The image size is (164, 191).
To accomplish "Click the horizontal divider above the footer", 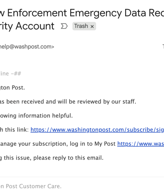I will point(82,177).
